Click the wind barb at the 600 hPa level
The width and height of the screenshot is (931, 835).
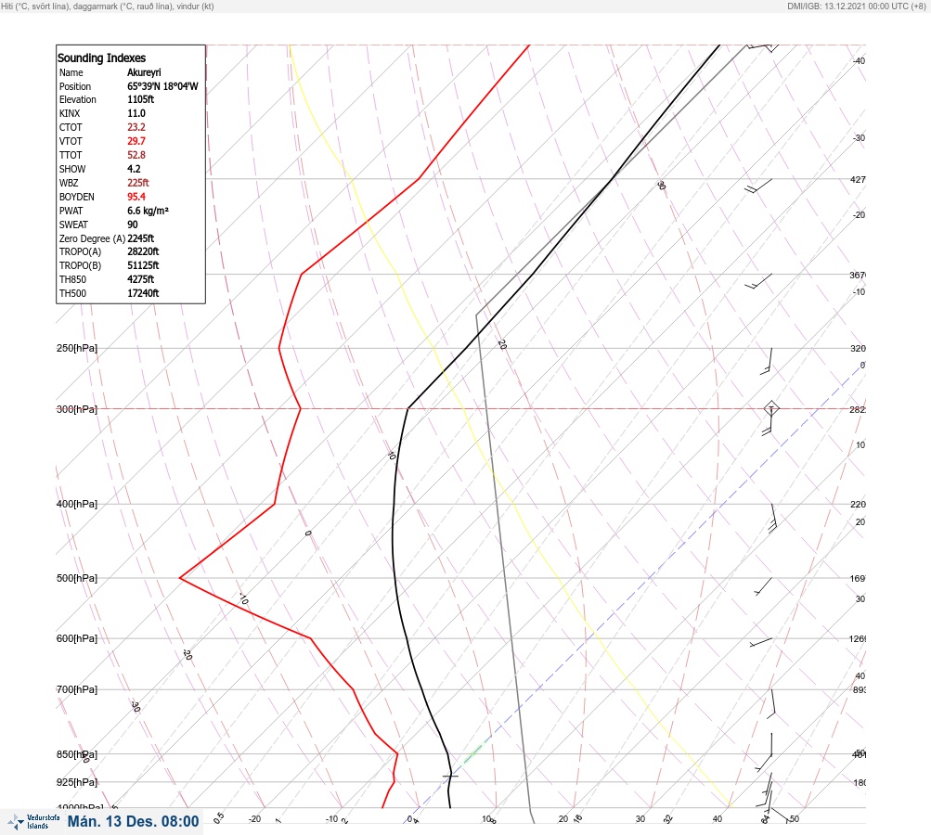coord(760,642)
